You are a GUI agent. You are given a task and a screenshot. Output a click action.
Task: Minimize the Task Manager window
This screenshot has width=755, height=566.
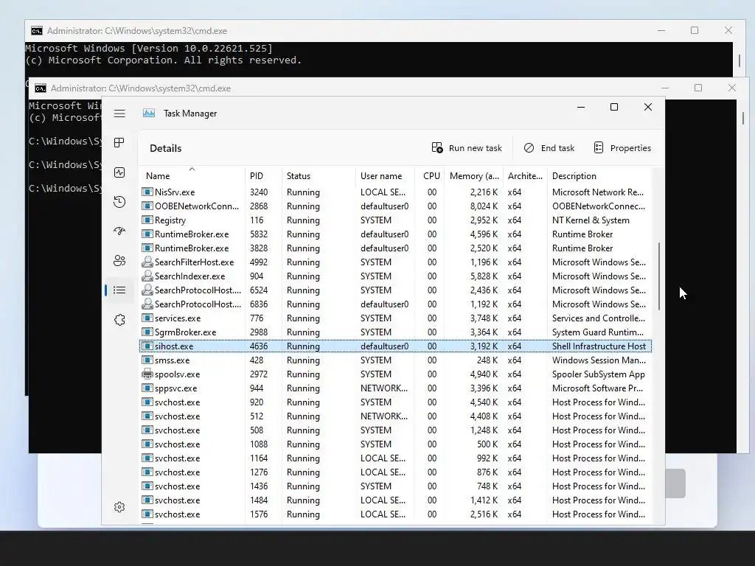pos(581,107)
